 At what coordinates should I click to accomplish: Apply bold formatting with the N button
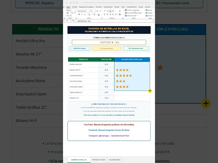[79, 14]
